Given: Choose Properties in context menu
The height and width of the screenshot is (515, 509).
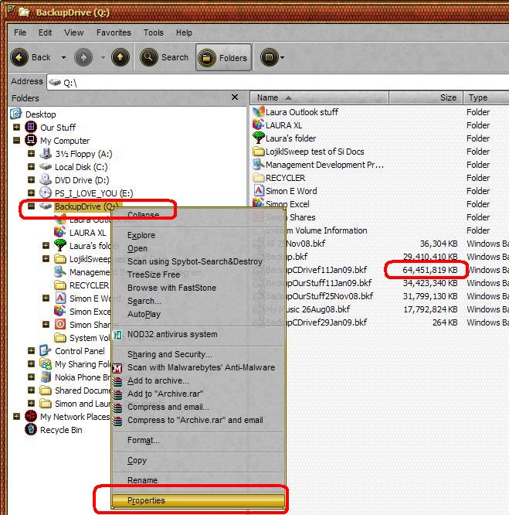Looking at the screenshot, I should coord(199,500).
